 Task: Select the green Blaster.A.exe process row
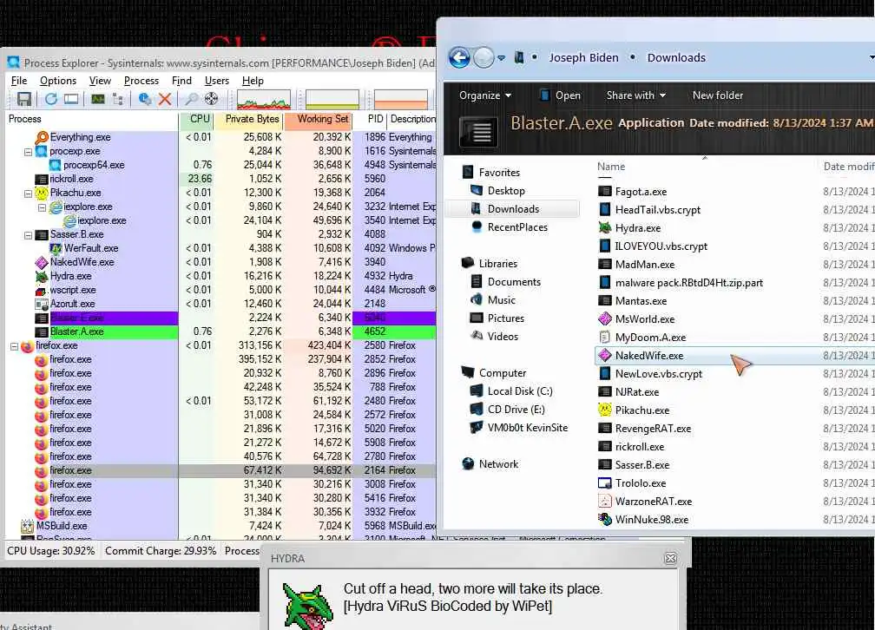[220, 331]
